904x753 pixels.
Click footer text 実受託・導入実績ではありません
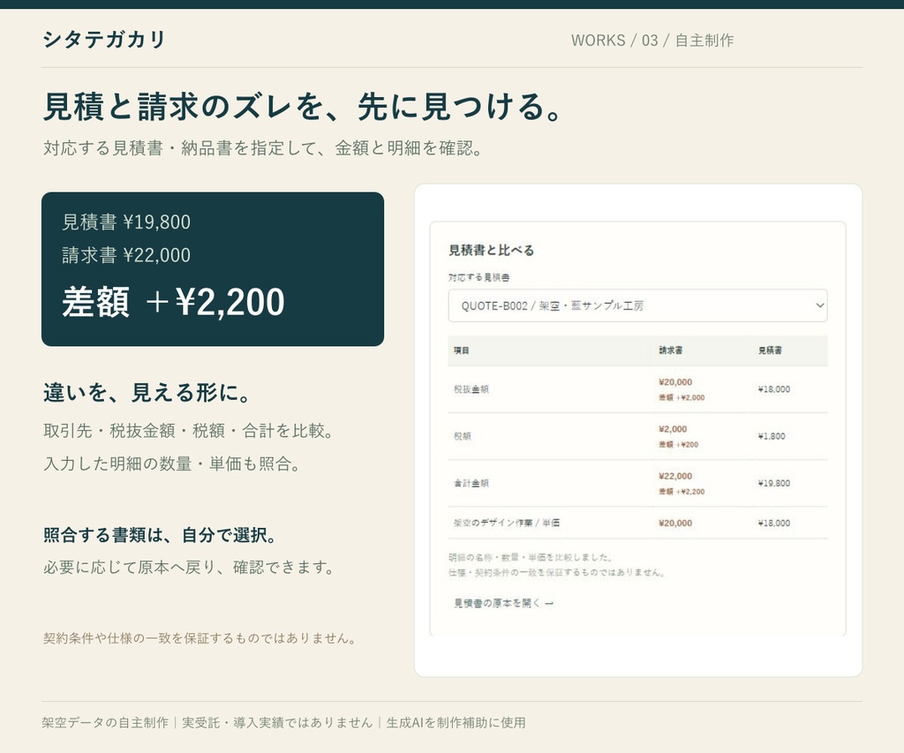pos(277,722)
